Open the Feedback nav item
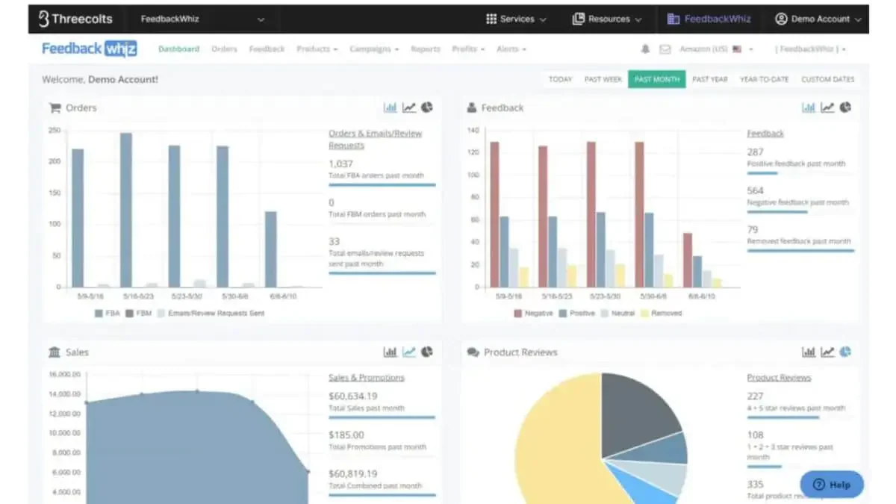Viewport: 896px width, 504px height. (x=267, y=49)
